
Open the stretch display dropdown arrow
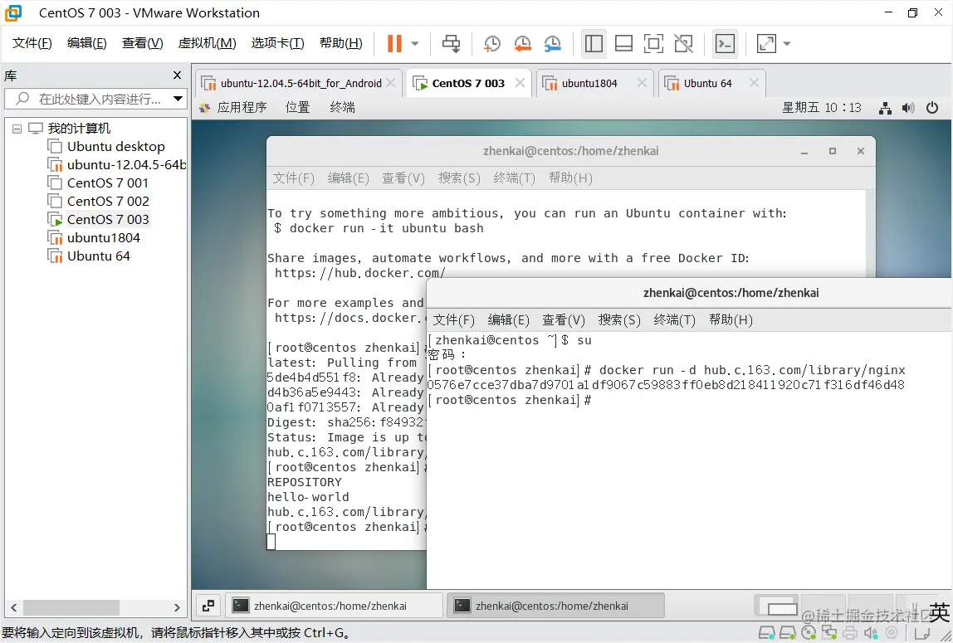(x=787, y=44)
